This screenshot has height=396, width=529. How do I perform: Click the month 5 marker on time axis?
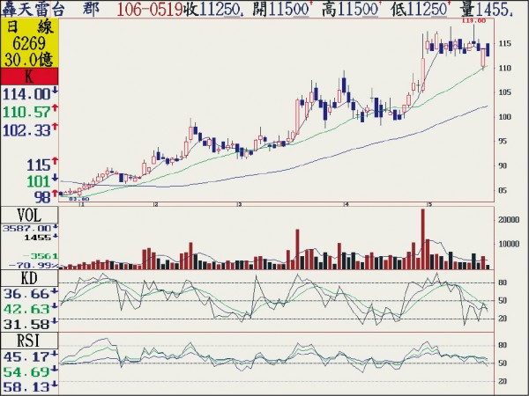coord(428,204)
